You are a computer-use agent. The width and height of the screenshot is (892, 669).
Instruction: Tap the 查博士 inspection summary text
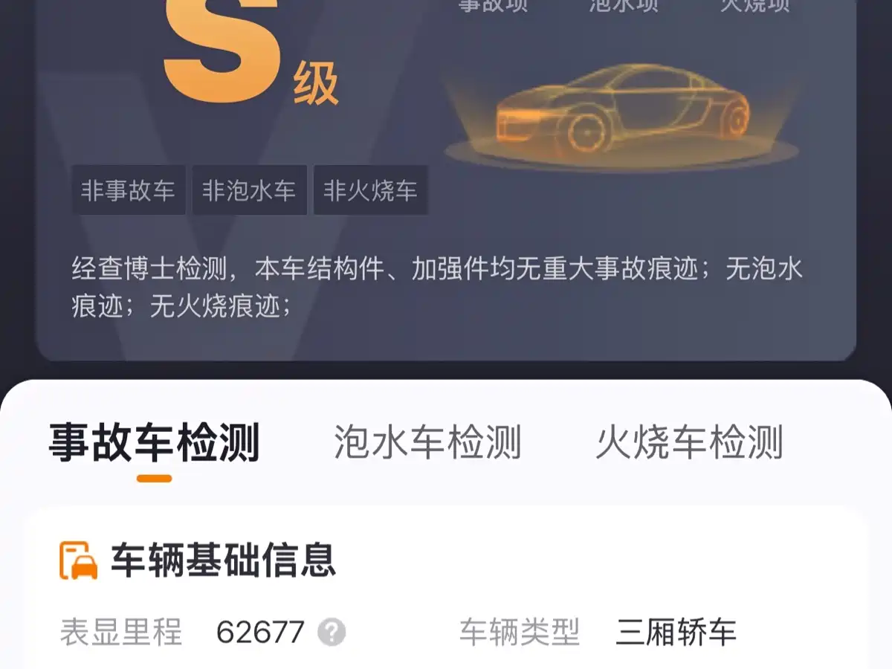tap(437, 287)
